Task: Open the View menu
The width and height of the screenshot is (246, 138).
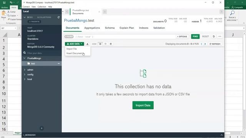Action: [33, 7]
